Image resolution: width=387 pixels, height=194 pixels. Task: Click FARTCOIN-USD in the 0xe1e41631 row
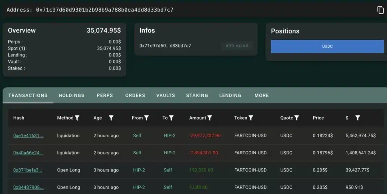pyautogui.click(x=250, y=136)
